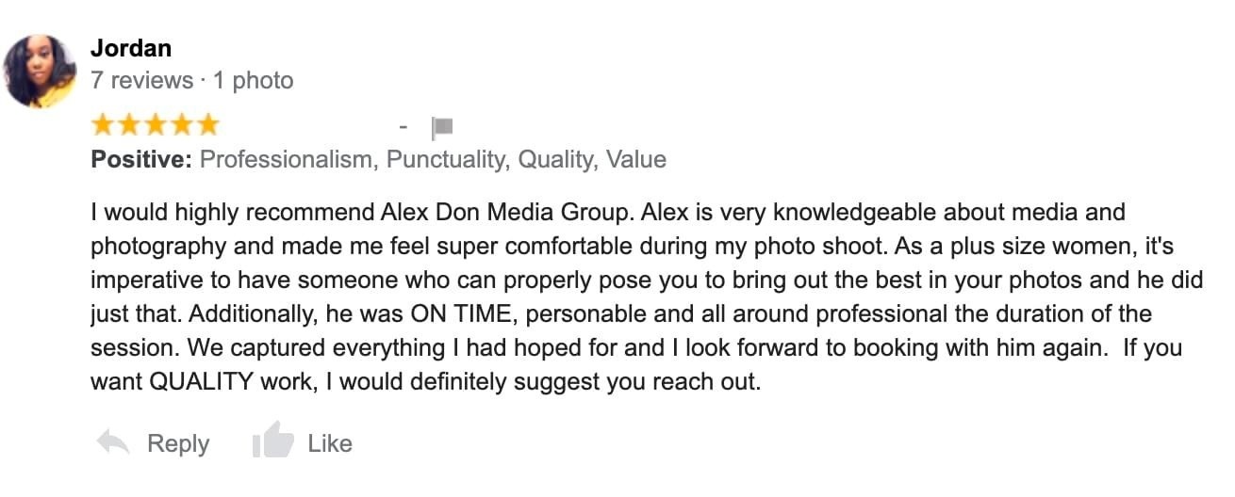1235x497 pixels.
Task: Select the first gold star
Action: [103, 125]
